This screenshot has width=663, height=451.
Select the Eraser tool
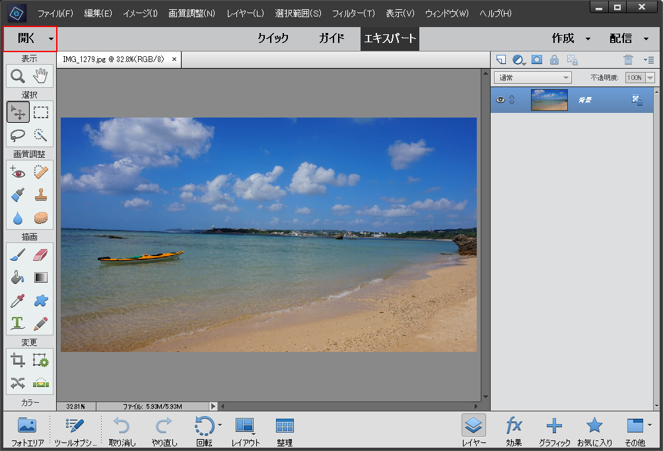(x=41, y=254)
